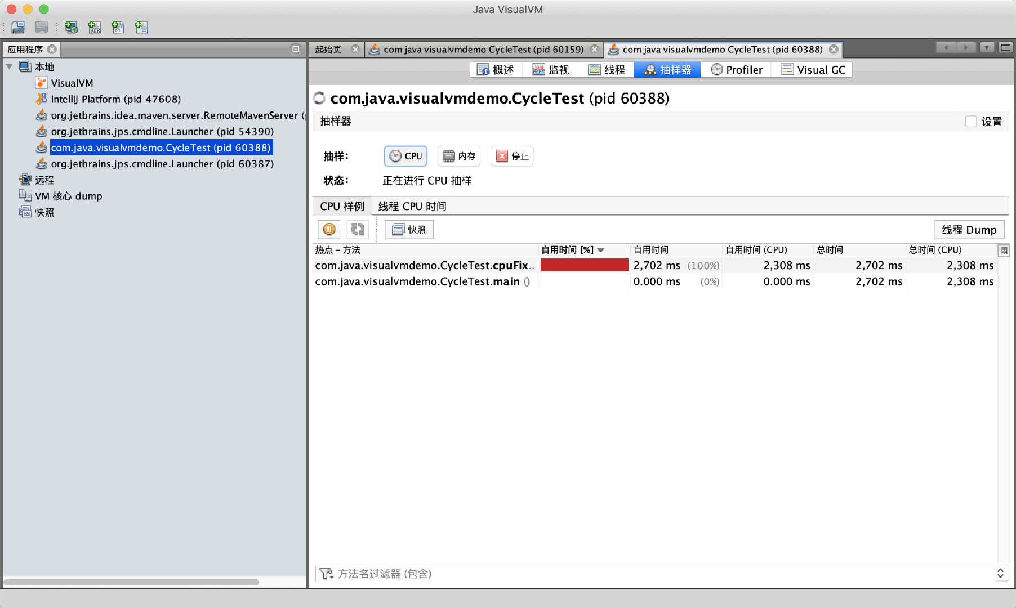Click the 停止 button
1016x608 pixels.
point(512,156)
